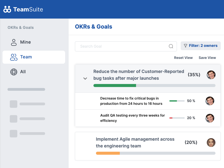Click owner avatar on the 35% goal
224x168 pixels.
point(211,75)
